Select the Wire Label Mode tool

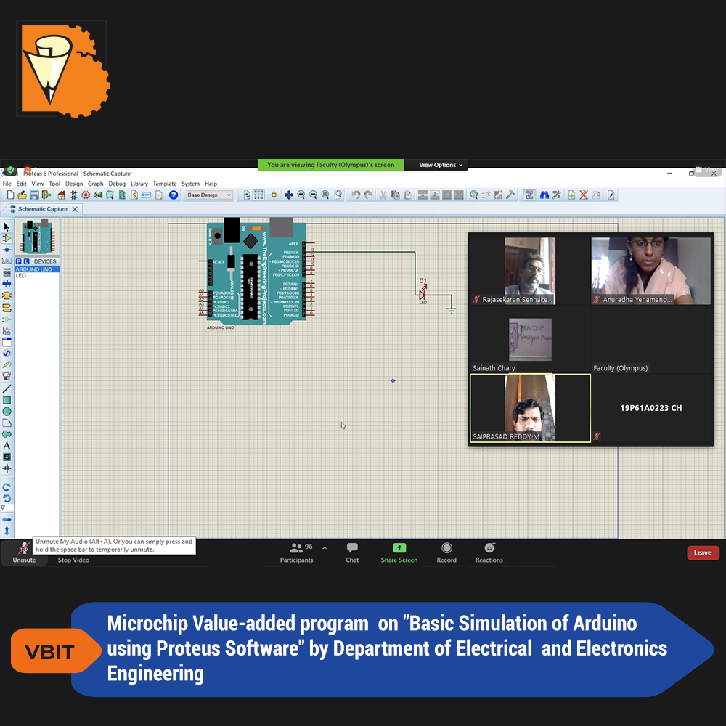pos(7,261)
